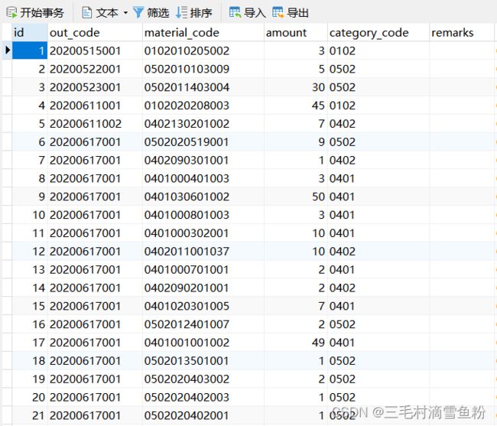
Task: Select the current row arrow indicator for row 1
Action: (7, 50)
